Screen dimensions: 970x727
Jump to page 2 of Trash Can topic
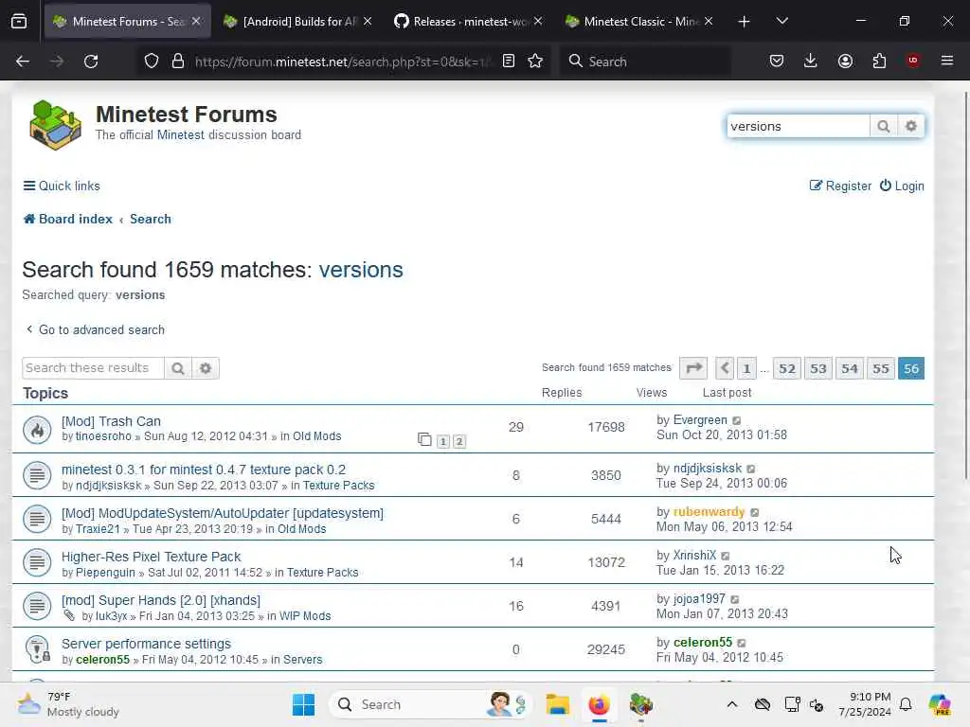click(459, 441)
